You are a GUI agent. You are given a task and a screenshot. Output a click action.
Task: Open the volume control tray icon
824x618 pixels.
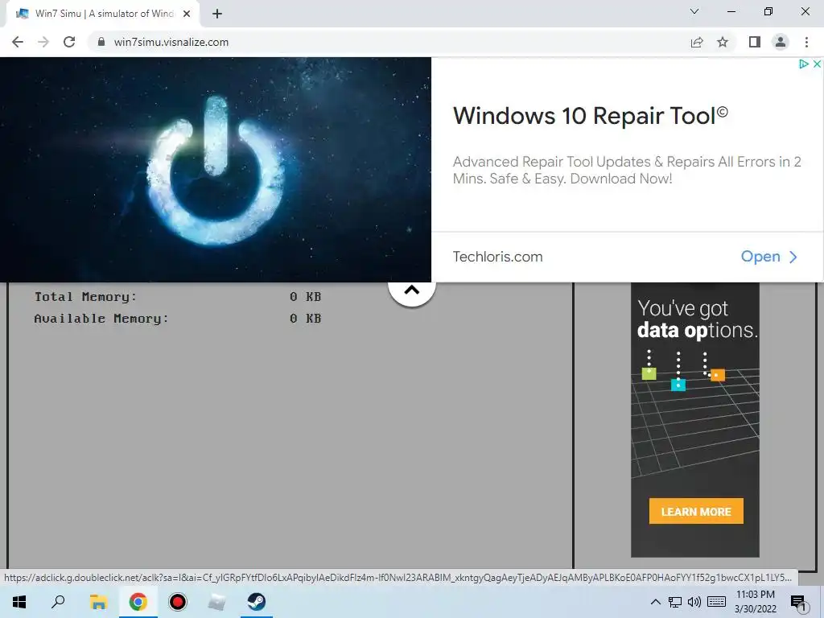[x=694, y=602]
